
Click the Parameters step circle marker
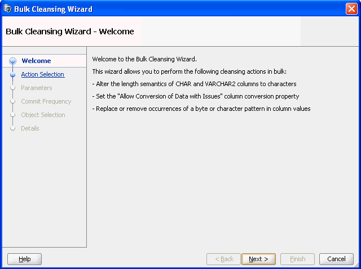pyautogui.click(x=12, y=88)
